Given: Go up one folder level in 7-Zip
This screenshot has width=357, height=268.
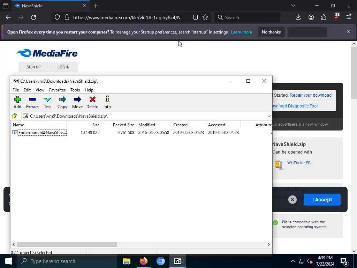Looking at the screenshot, I should point(15,116).
